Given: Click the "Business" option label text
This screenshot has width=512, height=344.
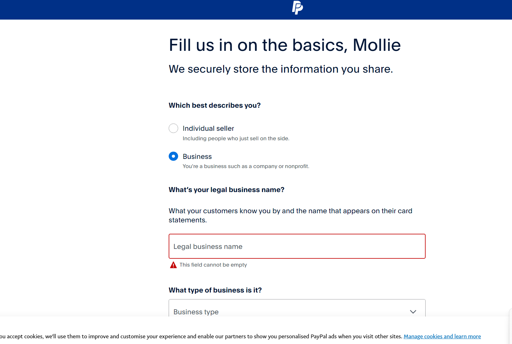Looking at the screenshot, I should pyautogui.click(x=197, y=157).
